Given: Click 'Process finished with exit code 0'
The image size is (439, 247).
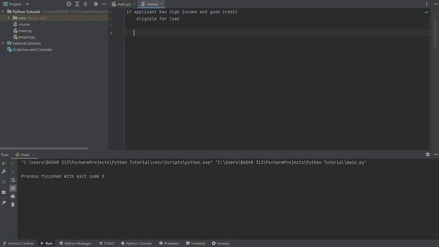Looking at the screenshot, I should coord(62,176).
